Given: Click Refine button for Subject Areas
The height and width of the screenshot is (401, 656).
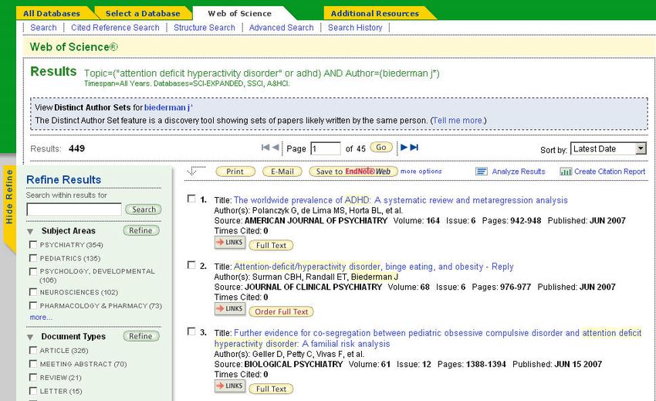Looking at the screenshot, I should tap(141, 230).
